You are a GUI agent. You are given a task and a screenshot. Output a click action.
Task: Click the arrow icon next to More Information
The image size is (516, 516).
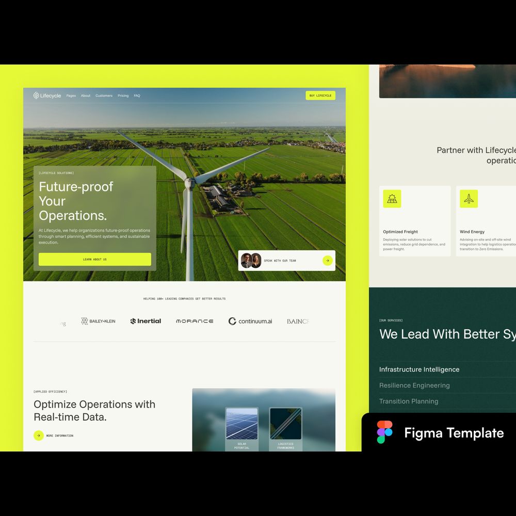tap(39, 436)
